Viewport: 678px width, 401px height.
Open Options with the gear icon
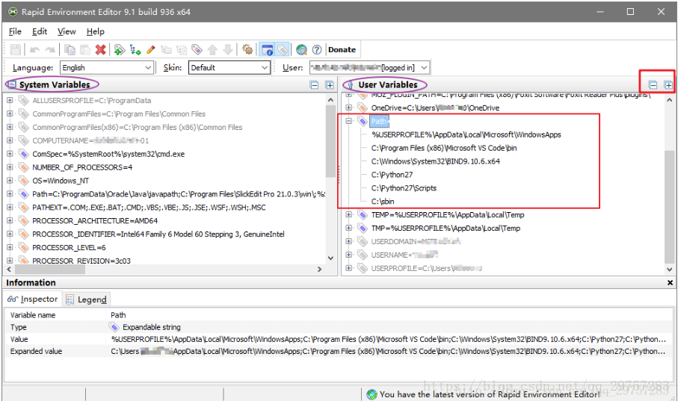tap(247, 50)
